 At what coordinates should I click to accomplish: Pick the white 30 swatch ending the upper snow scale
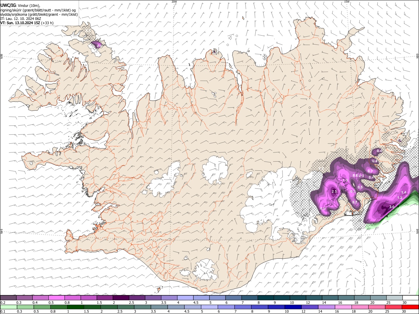pos(410,298)
